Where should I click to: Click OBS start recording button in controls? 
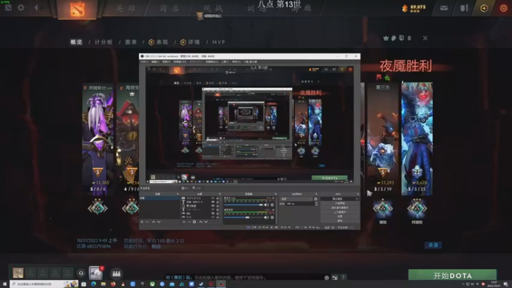click(340, 203)
